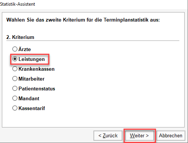
Task: Cancel the wizard via Abbrechen
Action: [x=171, y=136]
